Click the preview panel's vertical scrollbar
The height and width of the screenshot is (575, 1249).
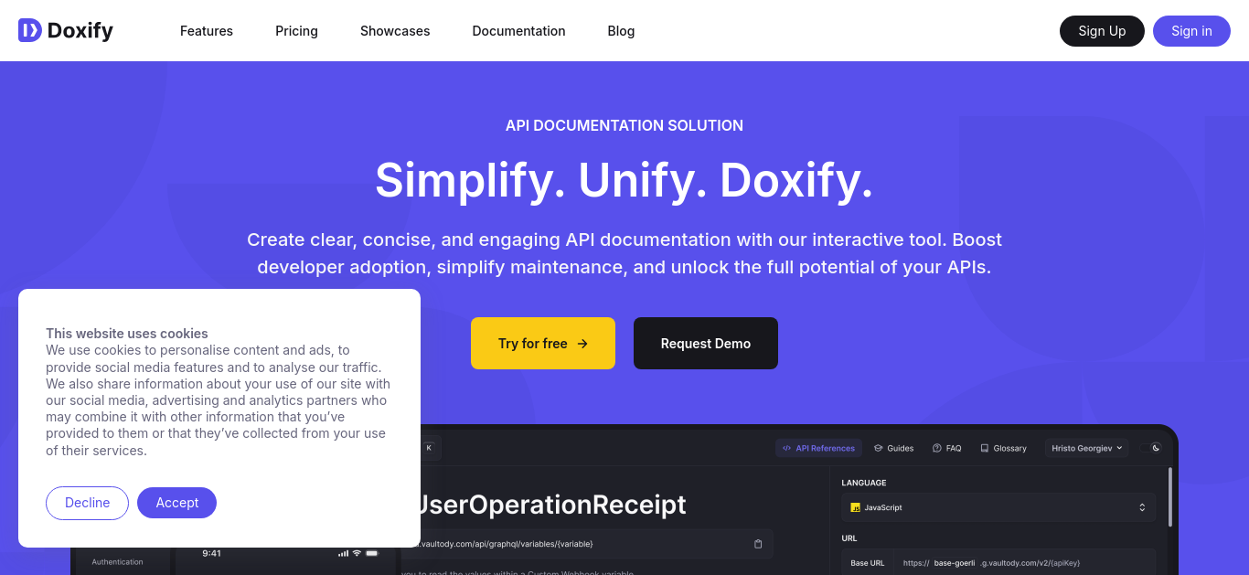(1170, 497)
